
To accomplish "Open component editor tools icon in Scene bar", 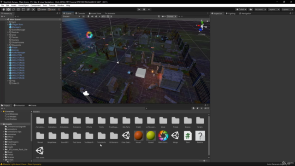I will [159, 17].
